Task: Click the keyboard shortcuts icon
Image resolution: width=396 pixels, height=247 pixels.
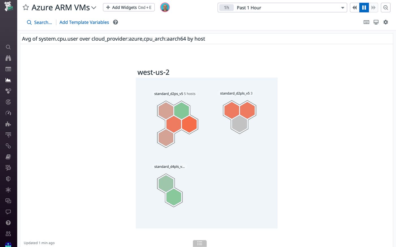Action: point(366,22)
